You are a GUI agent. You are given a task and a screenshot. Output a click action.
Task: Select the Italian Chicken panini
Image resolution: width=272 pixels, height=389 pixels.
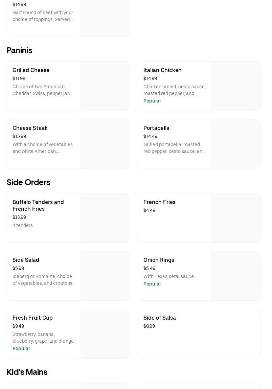[x=162, y=70]
